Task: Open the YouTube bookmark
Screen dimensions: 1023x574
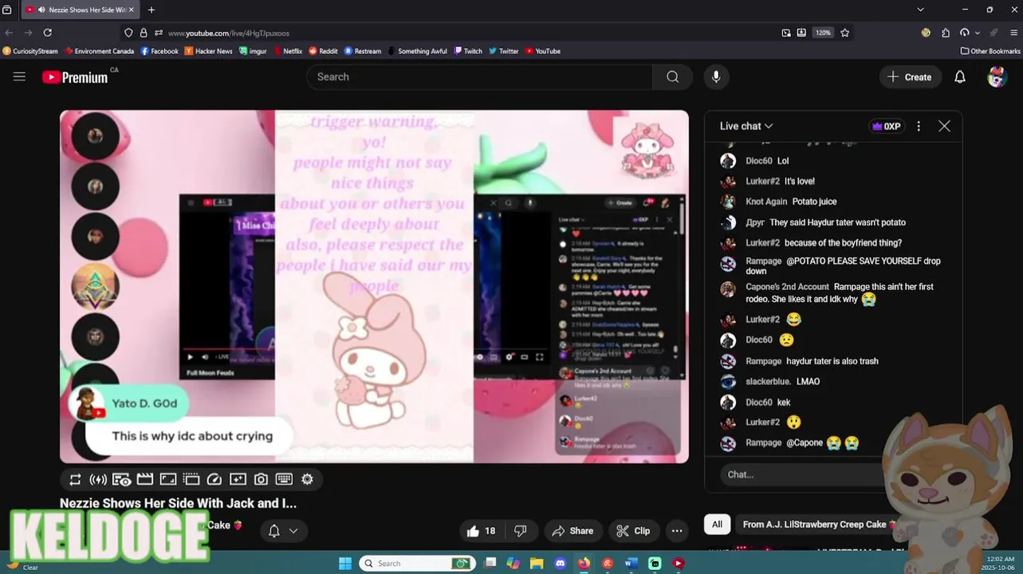Action: point(541,51)
